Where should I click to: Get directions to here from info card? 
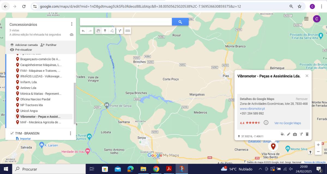point(301,134)
